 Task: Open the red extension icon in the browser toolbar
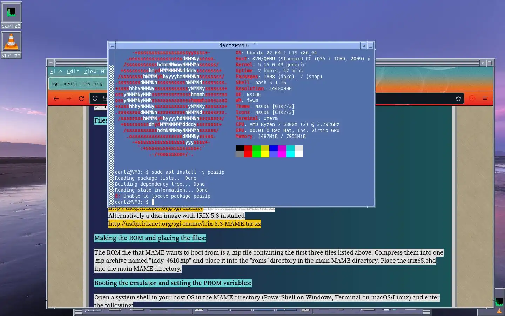(x=472, y=99)
